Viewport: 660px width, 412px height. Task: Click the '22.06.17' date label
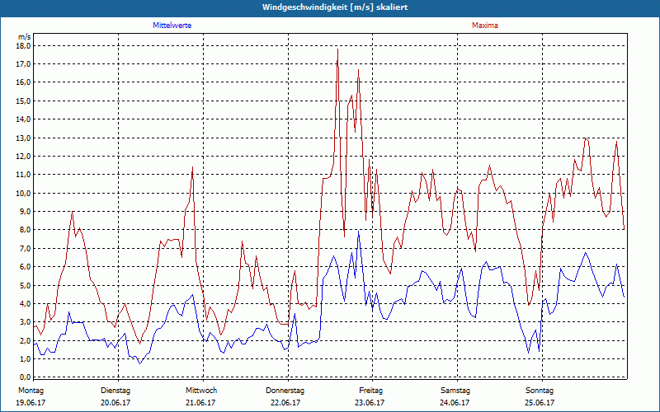pos(285,403)
